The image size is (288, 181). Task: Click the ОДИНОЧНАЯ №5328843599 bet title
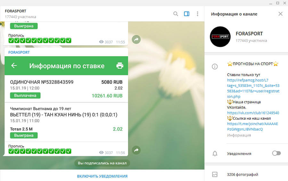pyautogui.click(x=42, y=82)
